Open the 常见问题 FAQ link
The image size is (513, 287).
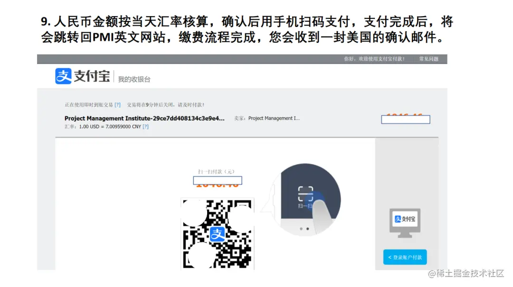point(428,59)
